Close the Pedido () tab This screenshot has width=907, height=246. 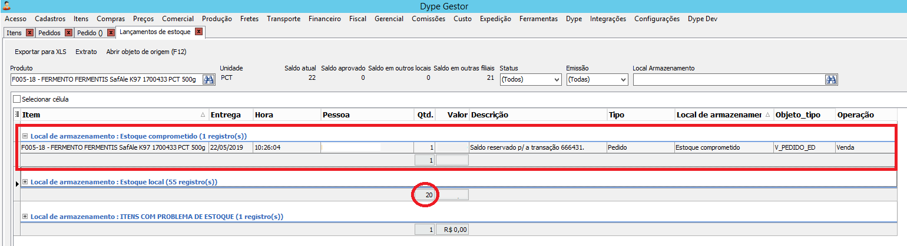(111, 33)
